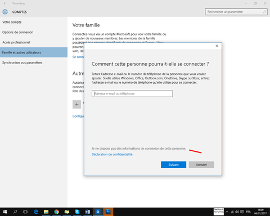This screenshot has height=216, width=270.
Task: Open Microsoft Word from the taskbar
Action: point(87,211)
